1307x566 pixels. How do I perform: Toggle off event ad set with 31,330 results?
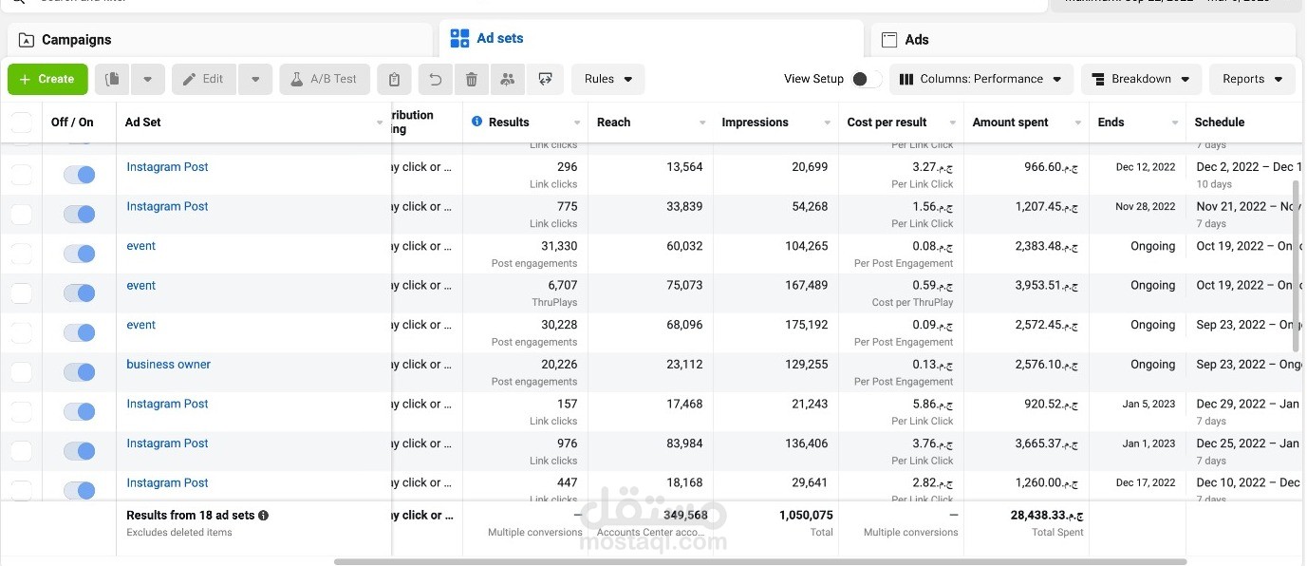[79, 254]
